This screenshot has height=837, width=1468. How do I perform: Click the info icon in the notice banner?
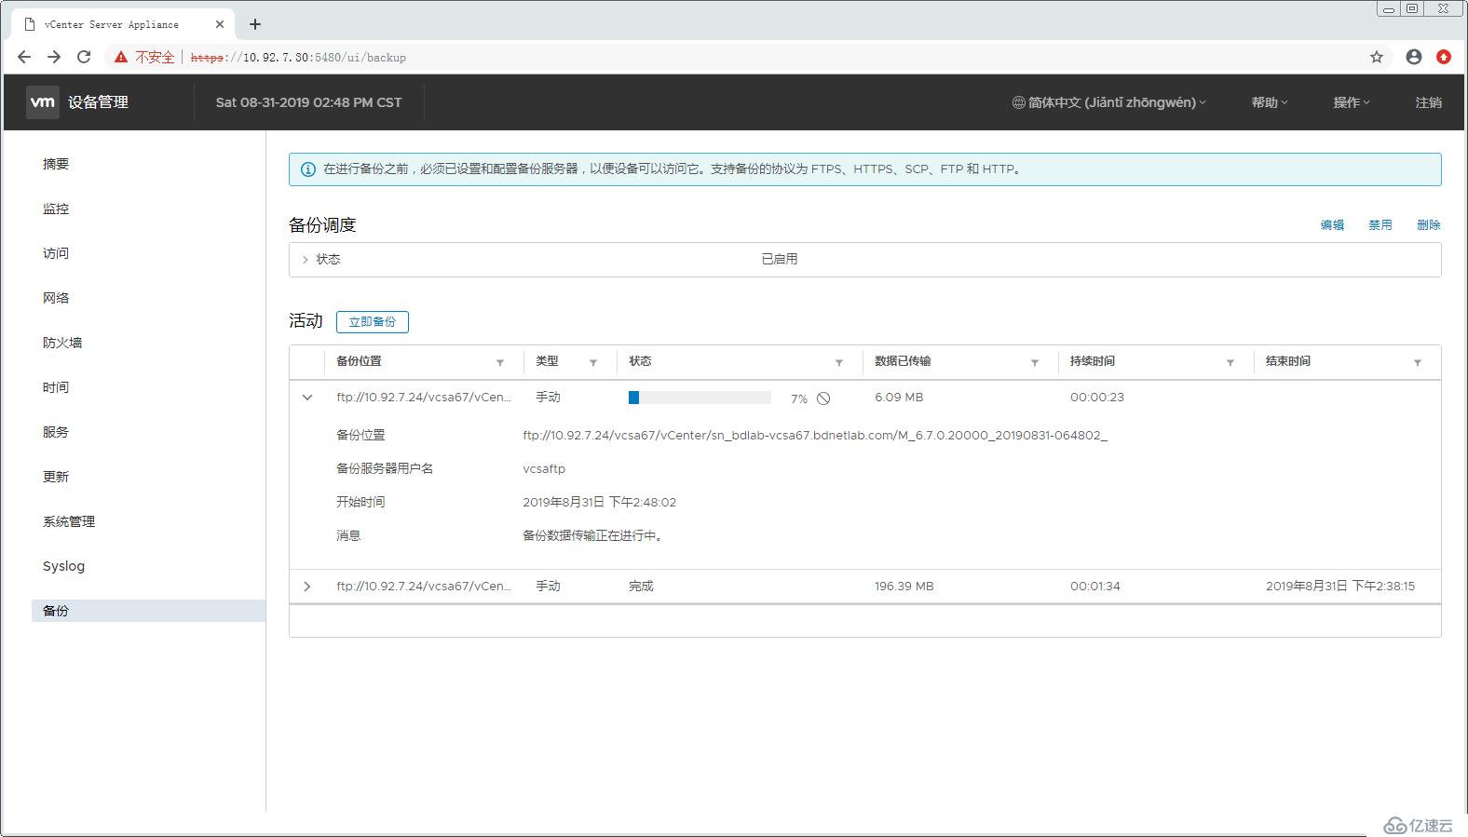click(307, 169)
